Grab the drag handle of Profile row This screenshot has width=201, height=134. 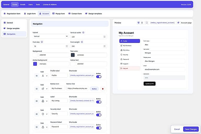(37, 76)
